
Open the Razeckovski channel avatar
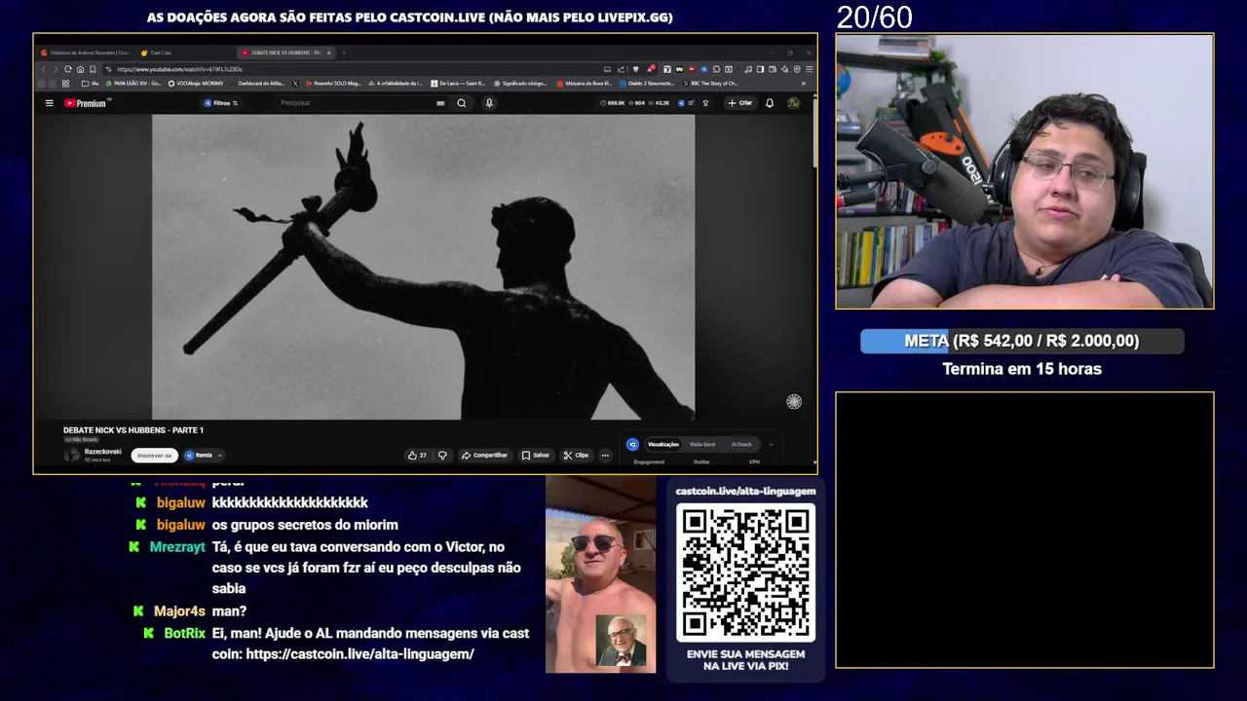click(x=72, y=455)
